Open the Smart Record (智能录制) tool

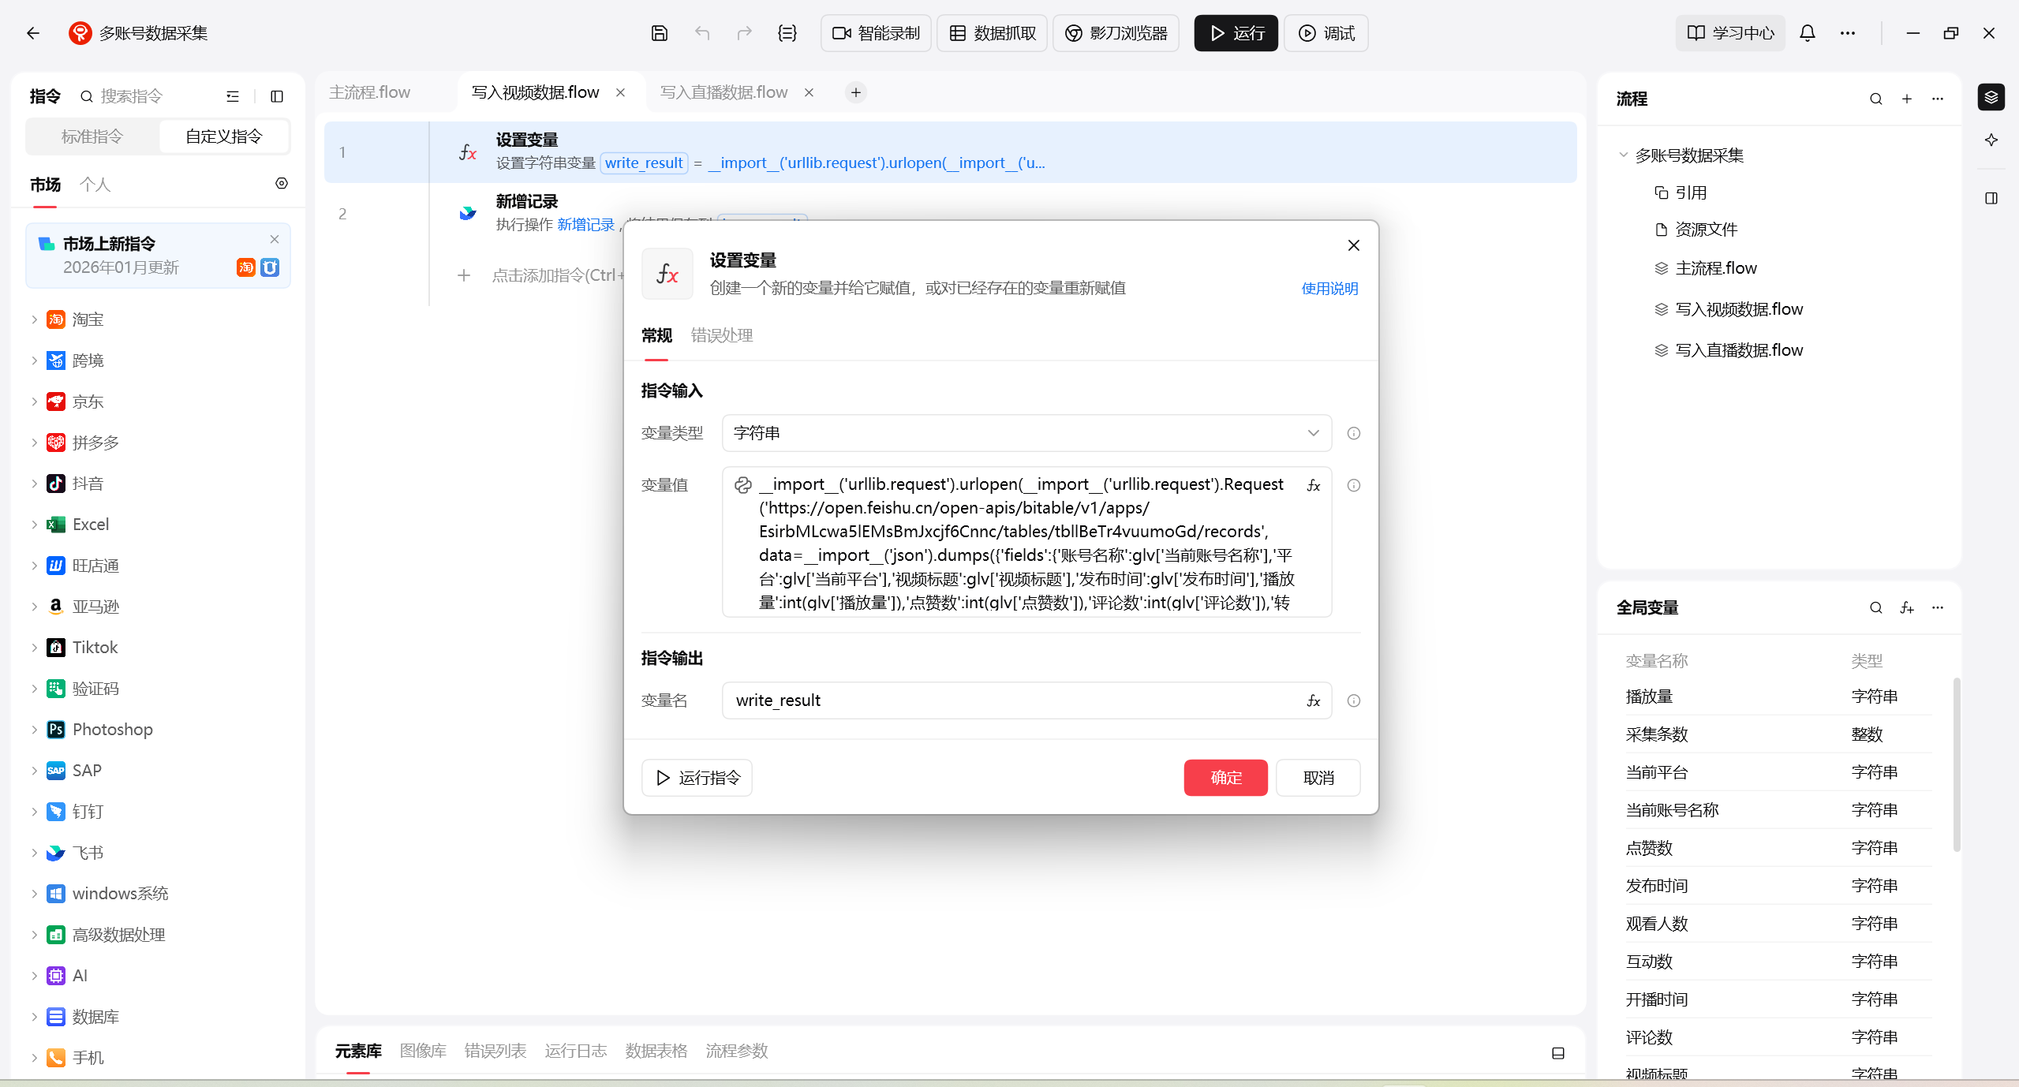[876, 33]
